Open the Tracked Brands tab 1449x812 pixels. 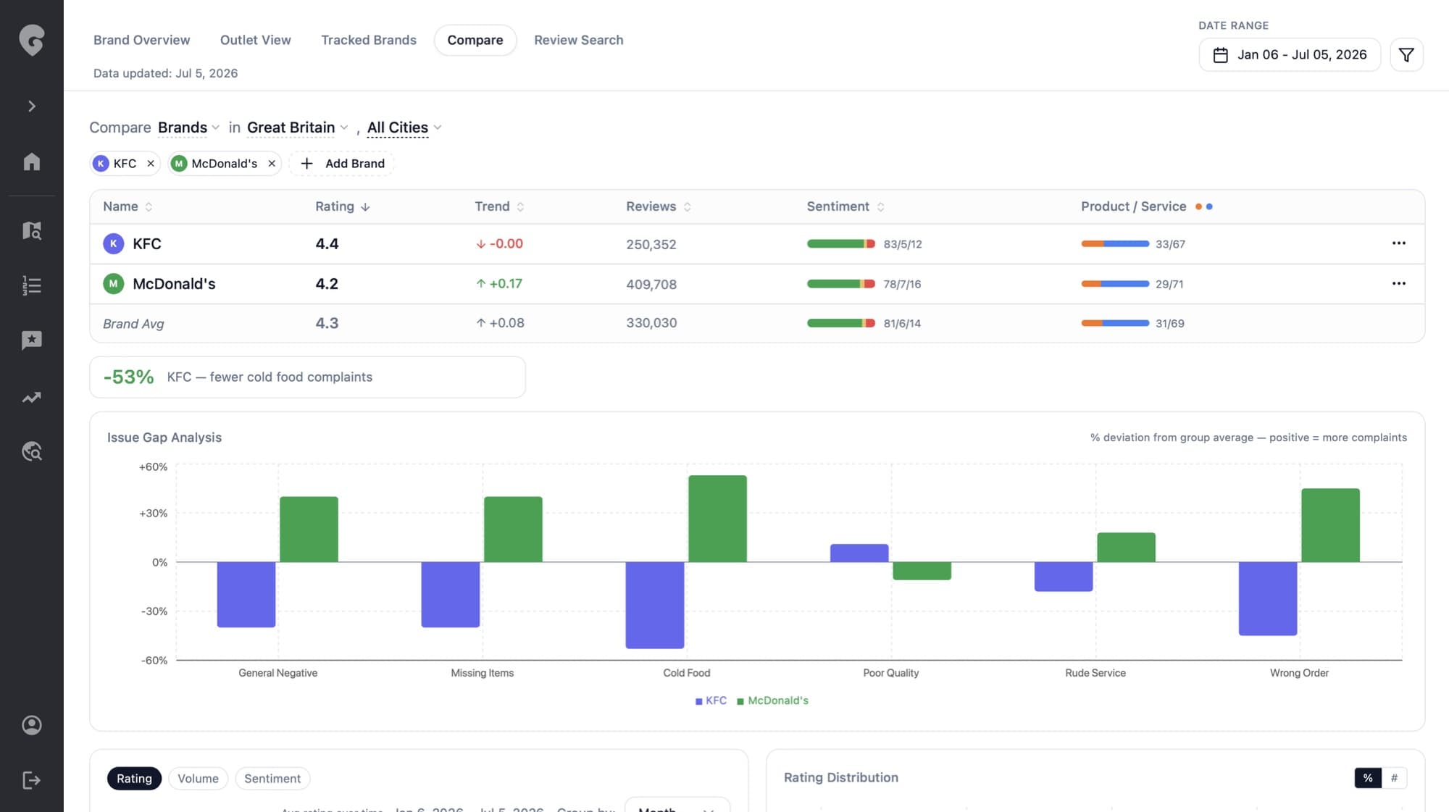pyautogui.click(x=369, y=40)
